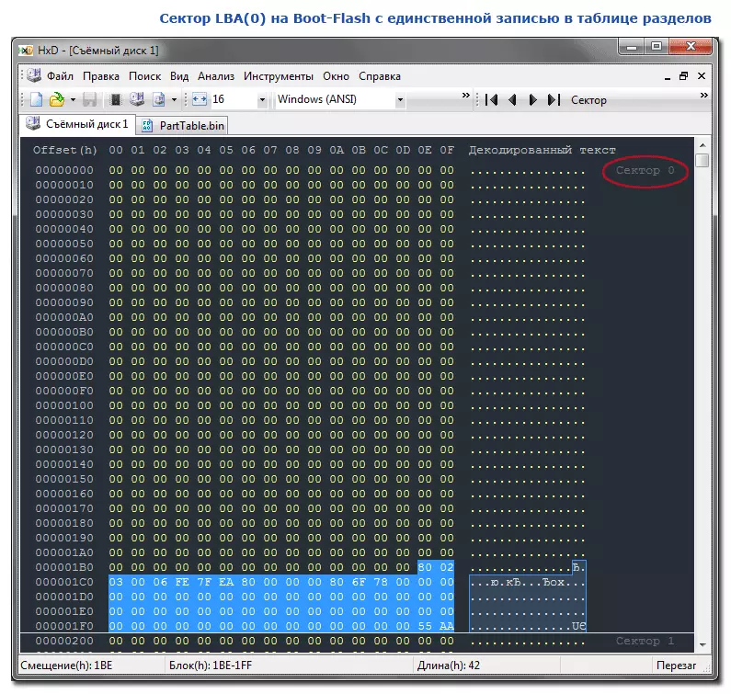Image resolution: width=731 pixels, height=694 pixels.
Task: Switch to the PartTable.bin tab
Action: click(x=183, y=125)
